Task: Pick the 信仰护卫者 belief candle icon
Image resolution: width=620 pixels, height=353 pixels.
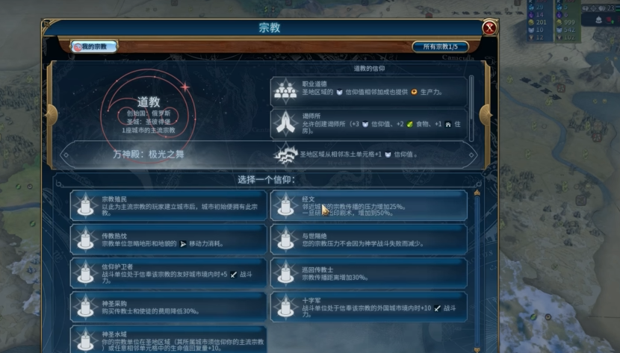Action: (85, 273)
